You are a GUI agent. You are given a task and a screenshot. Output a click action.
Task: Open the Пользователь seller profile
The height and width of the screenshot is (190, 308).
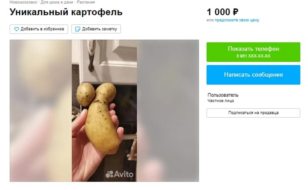coord(223,95)
